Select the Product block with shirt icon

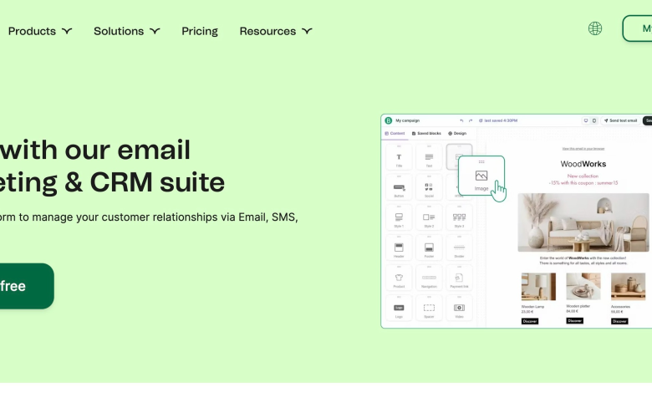coord(399,278)
